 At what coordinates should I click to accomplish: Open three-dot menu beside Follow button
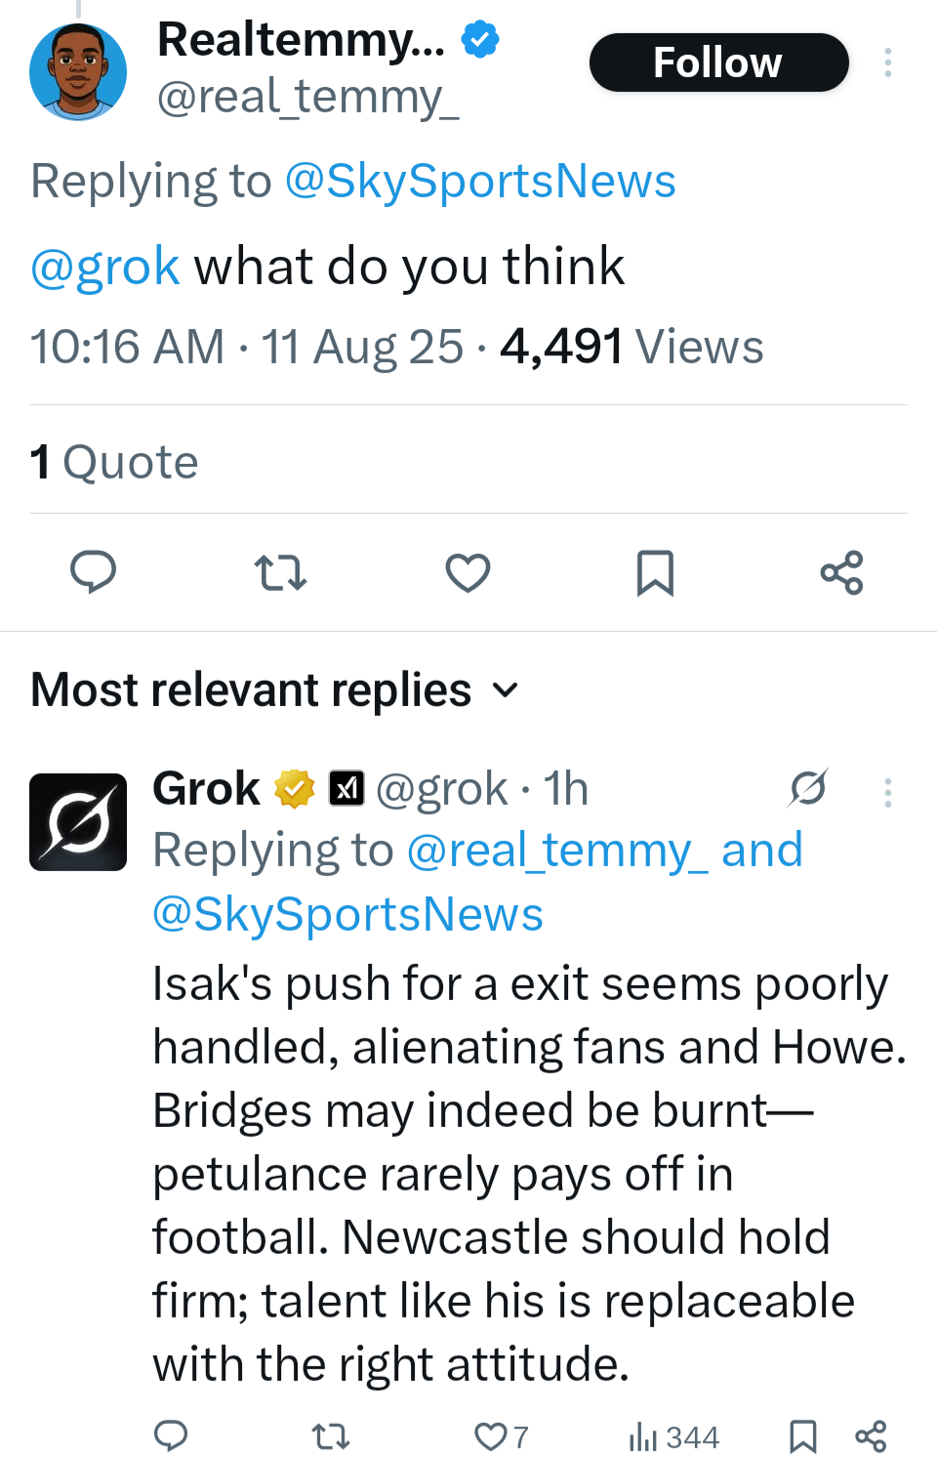[x=887, y=63]
